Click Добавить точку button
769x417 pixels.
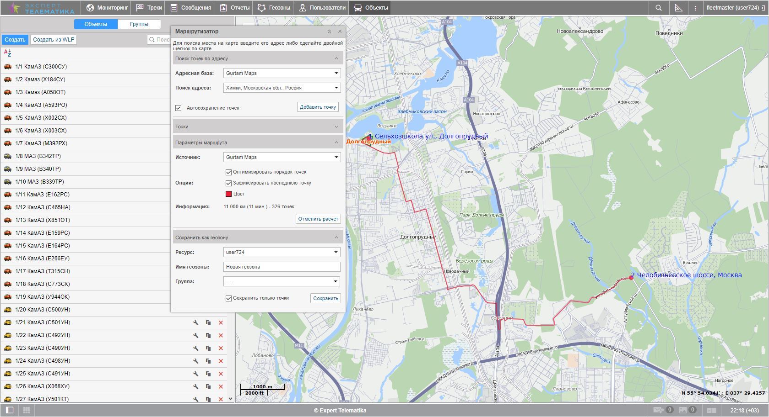pos(318,107)
